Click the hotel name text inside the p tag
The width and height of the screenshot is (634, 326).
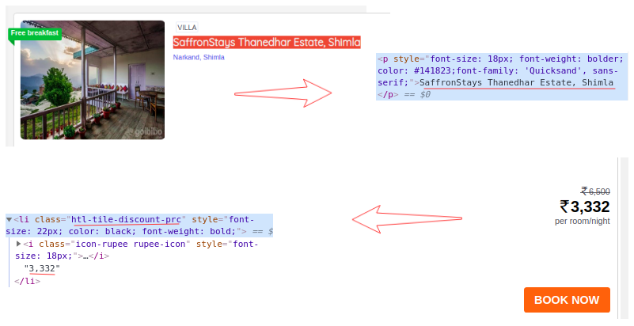tap(517, 82)
